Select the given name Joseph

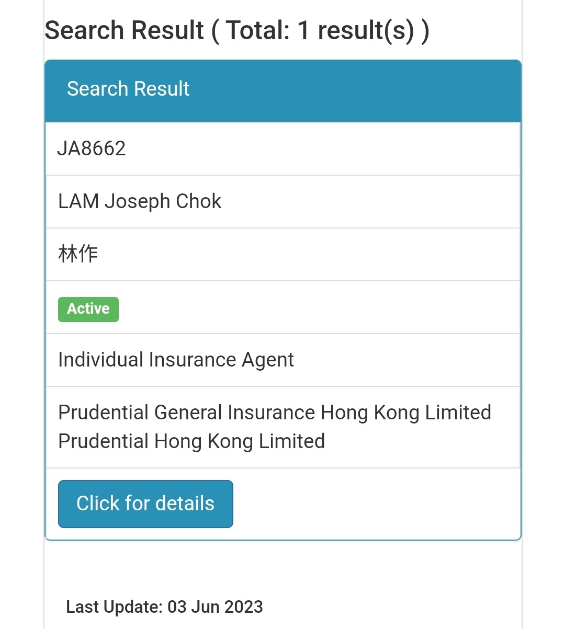click(x=137, y=202)
